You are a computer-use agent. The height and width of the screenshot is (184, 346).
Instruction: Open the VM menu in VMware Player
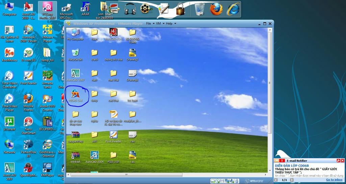(x=159, y=24)
